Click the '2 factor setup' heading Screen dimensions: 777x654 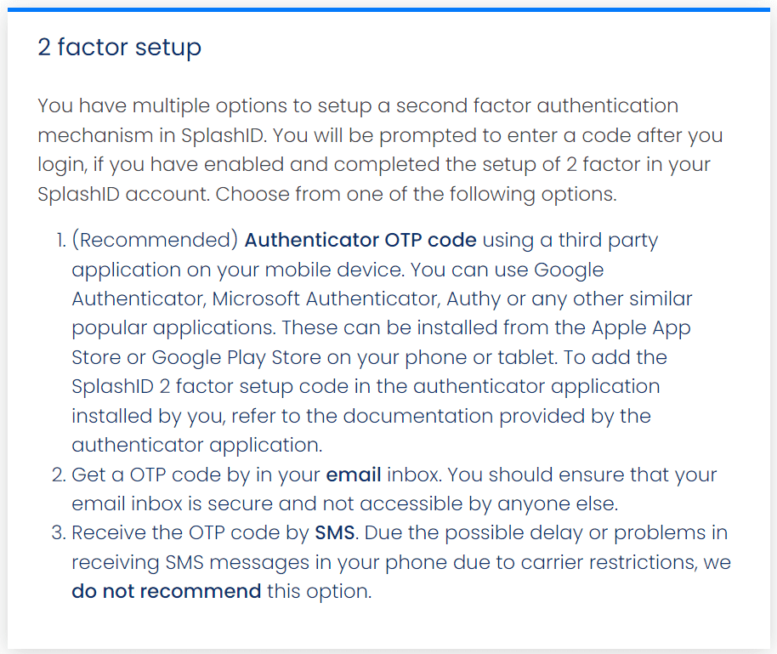coord(119,48)
